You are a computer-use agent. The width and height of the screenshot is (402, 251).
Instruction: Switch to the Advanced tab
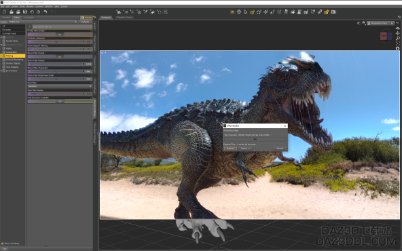tap(29, 18)
